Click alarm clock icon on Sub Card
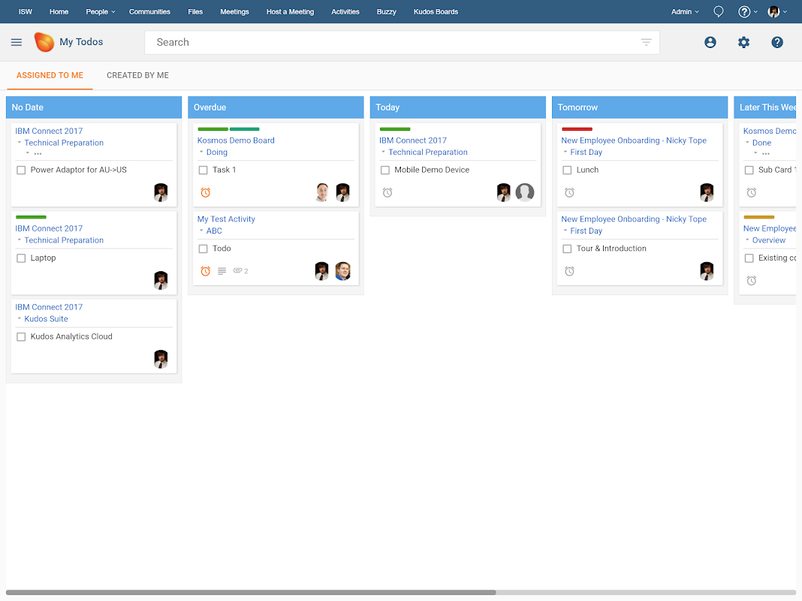Image resolution: width=802 pixels, height=601 pixels. tap(752, 192)
